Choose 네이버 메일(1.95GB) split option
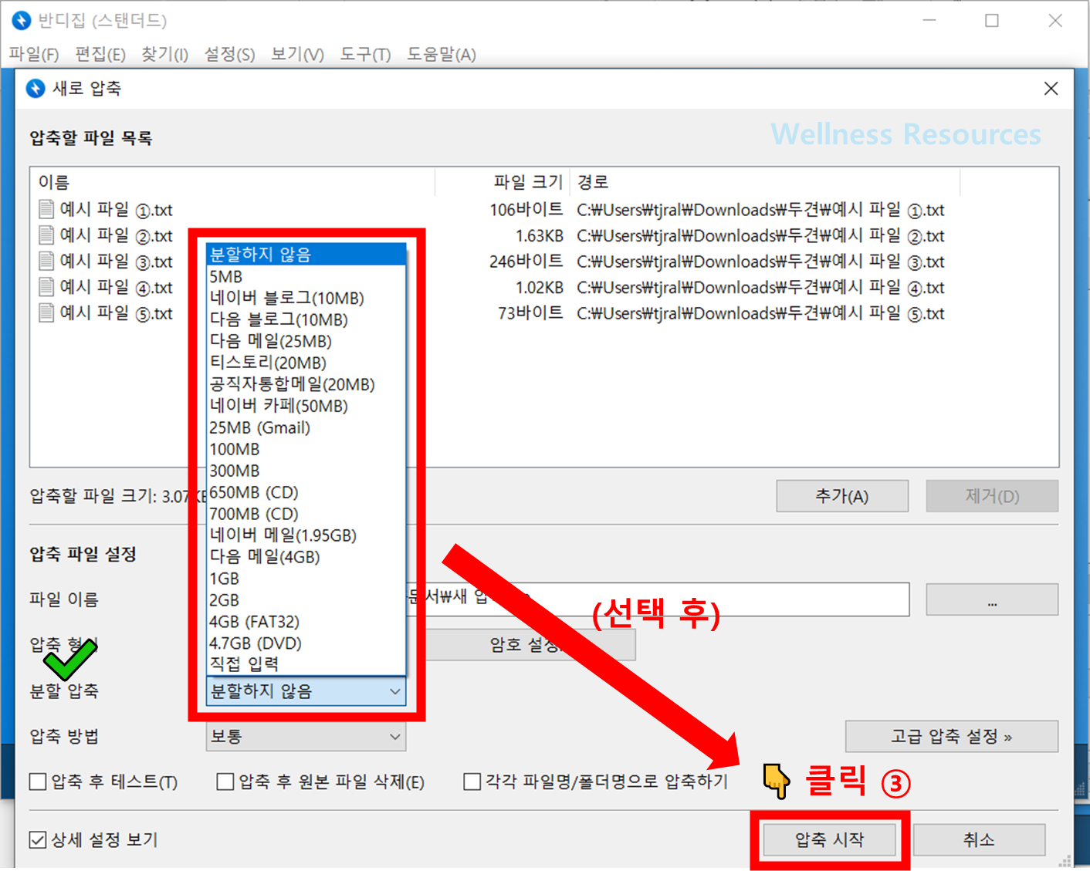Screen dimensions: 1090x871 click(306, 535)
